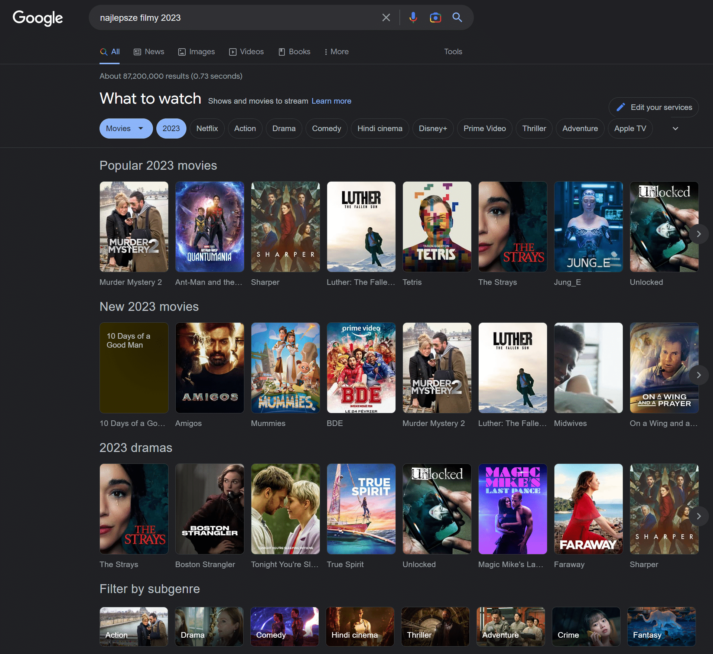Toggle the Disney+ filter chip
The image size is (713, 654).
click(x=433, y=128)
